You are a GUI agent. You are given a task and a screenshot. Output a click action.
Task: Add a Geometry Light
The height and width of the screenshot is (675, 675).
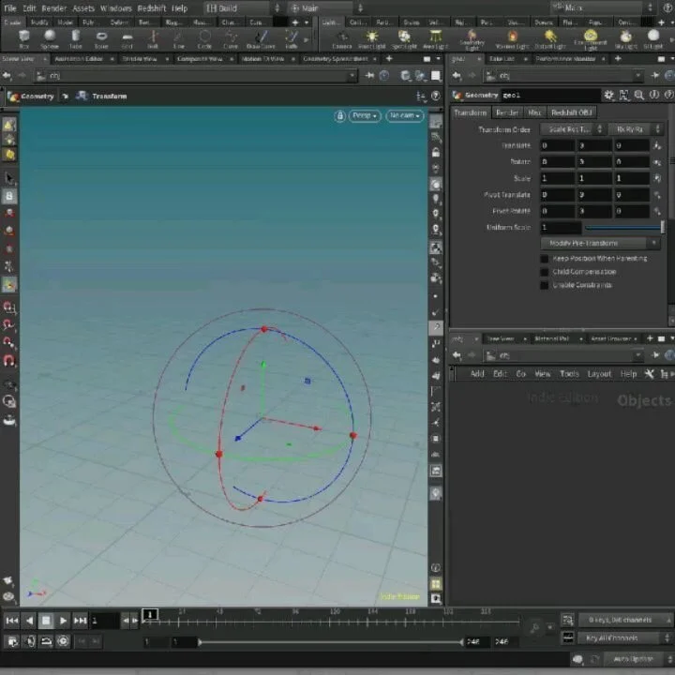[x=472, y=39]
